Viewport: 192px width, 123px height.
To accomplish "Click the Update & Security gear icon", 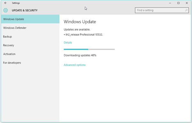I will [5, 10].
